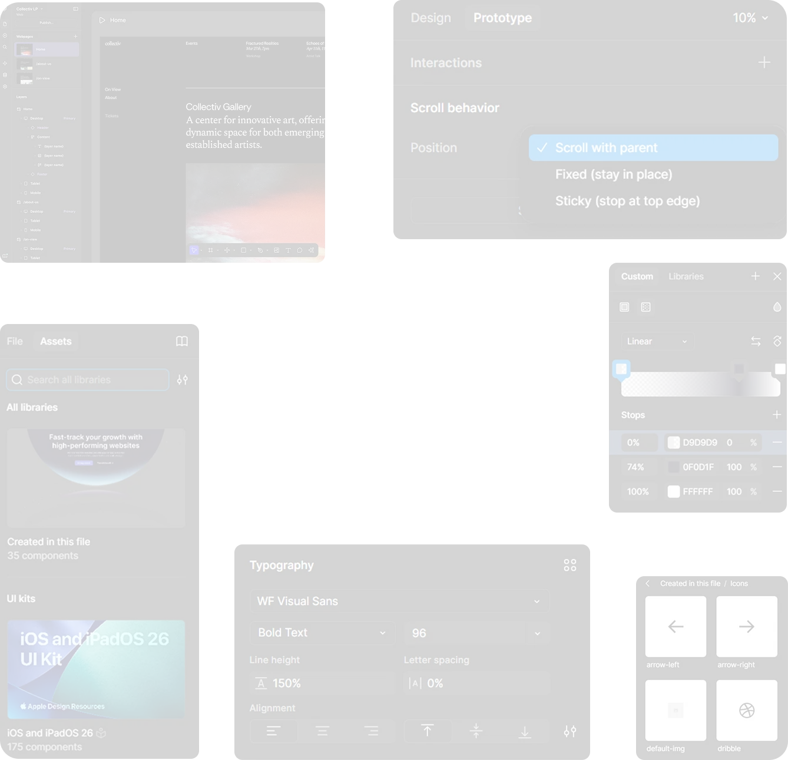Select the arrow-right icon component thumbnail
Image resolution: width=788 pixels, height=760 pixels.
[x=747, y=626]
